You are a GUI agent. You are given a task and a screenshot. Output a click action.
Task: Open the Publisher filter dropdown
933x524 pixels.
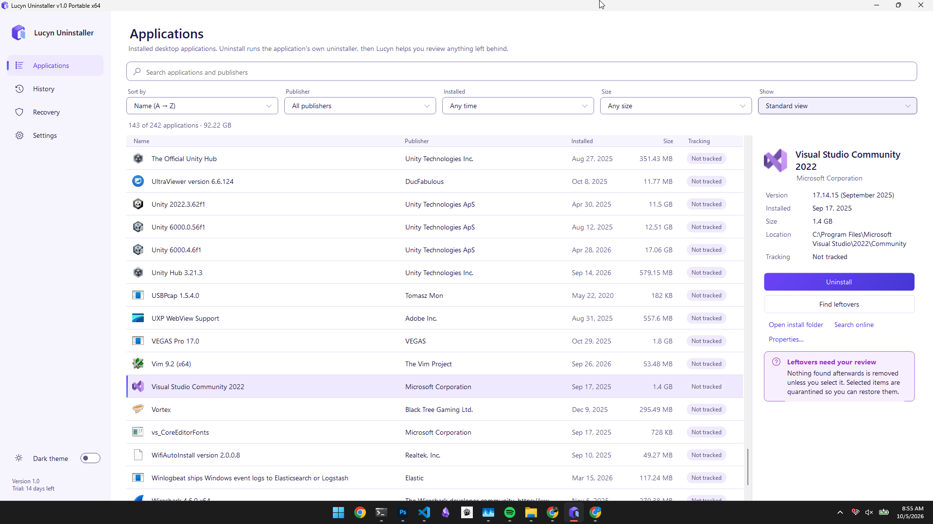(x=360, y=106)
